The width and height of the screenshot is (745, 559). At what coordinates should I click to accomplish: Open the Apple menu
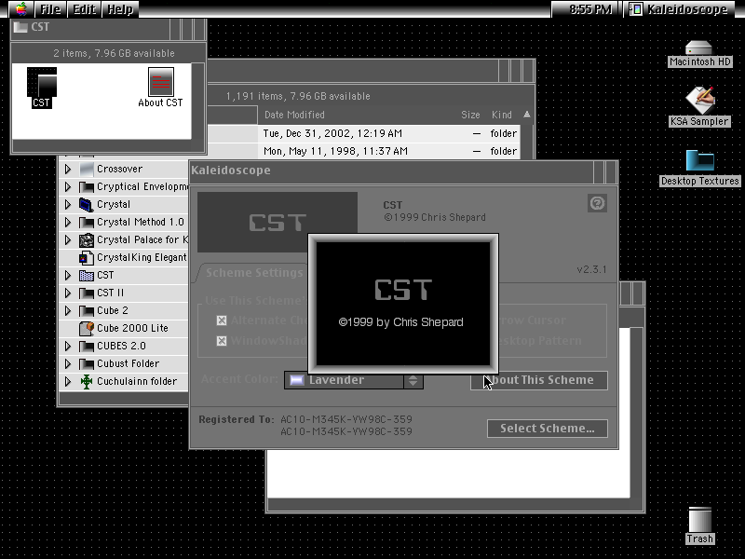(x=21, y=9)
